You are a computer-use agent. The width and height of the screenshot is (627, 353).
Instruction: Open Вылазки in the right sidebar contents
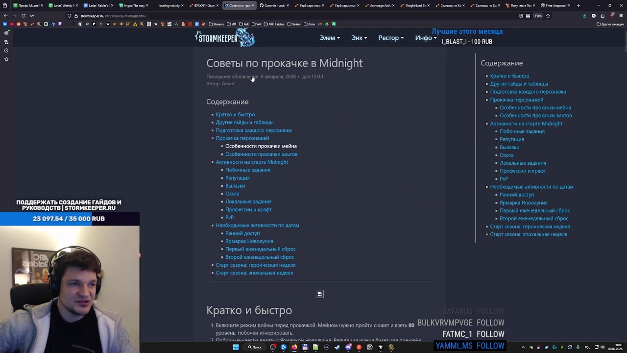pyautogui.click(x=509, y=147)
